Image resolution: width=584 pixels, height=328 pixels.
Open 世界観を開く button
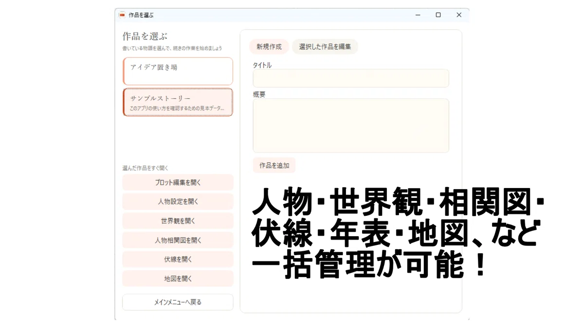click(178, 221)
